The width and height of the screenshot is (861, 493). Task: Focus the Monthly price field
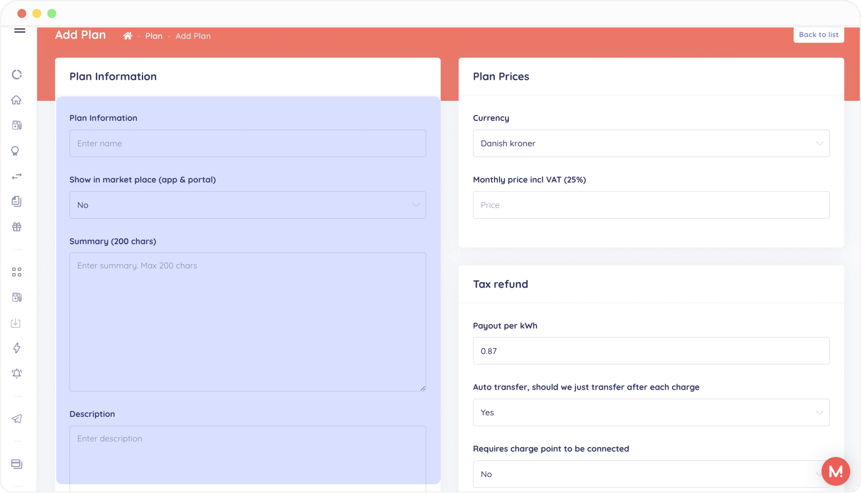pyautogui.click(x=651, y=205)
